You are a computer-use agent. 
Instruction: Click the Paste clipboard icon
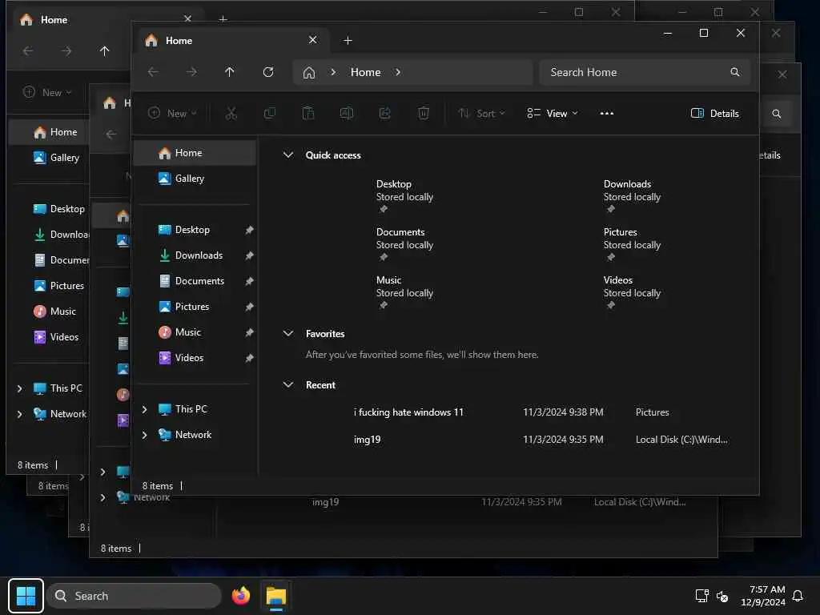[308, 114]
